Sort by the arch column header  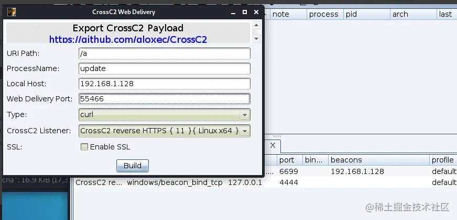(414, 14)
